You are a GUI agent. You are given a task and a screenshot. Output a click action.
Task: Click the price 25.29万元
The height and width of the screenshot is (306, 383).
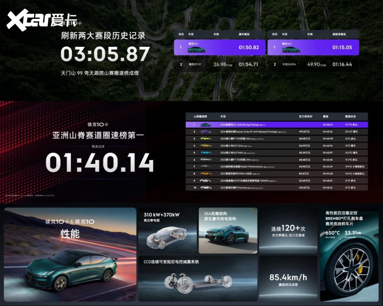[x=304, y=181]
